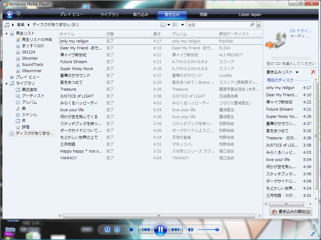Sort by アルバム column header
This screenshot has width=321, height=240.
pyautogui.click(x=194, y=34)
